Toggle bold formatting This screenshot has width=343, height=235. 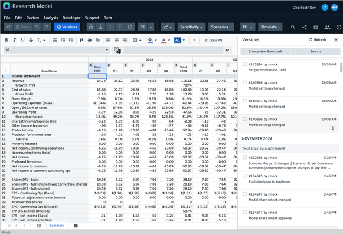[6, 40]
